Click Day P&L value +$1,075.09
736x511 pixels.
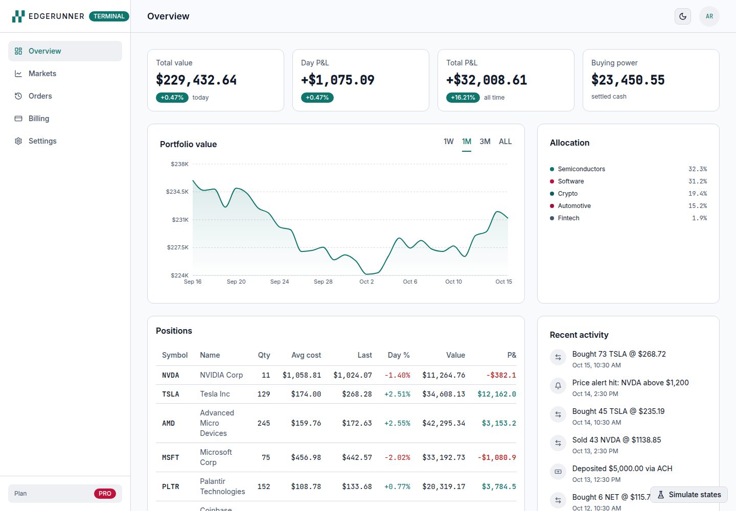pos(338,80)
